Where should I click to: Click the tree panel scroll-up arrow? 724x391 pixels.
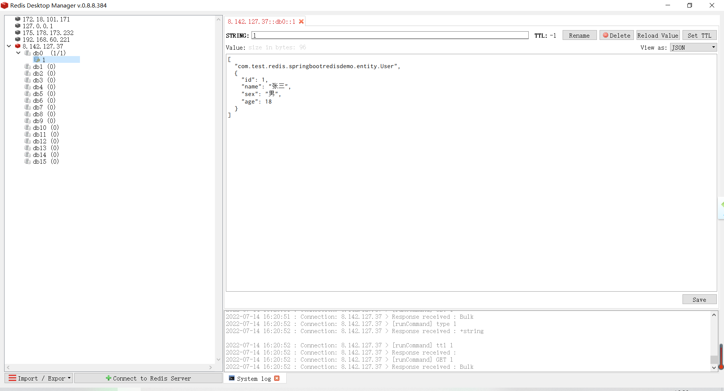pyautogui.click(x=218, y=19)
